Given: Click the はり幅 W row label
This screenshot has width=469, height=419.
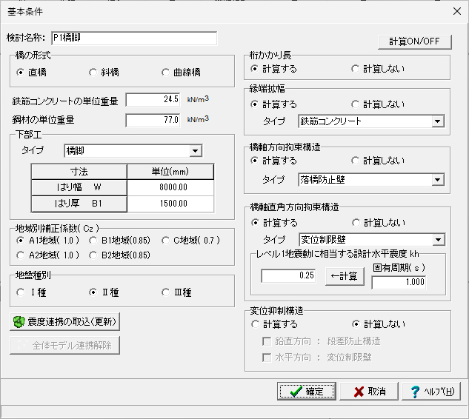Looking at the screenshot, I should coord(79,187).
